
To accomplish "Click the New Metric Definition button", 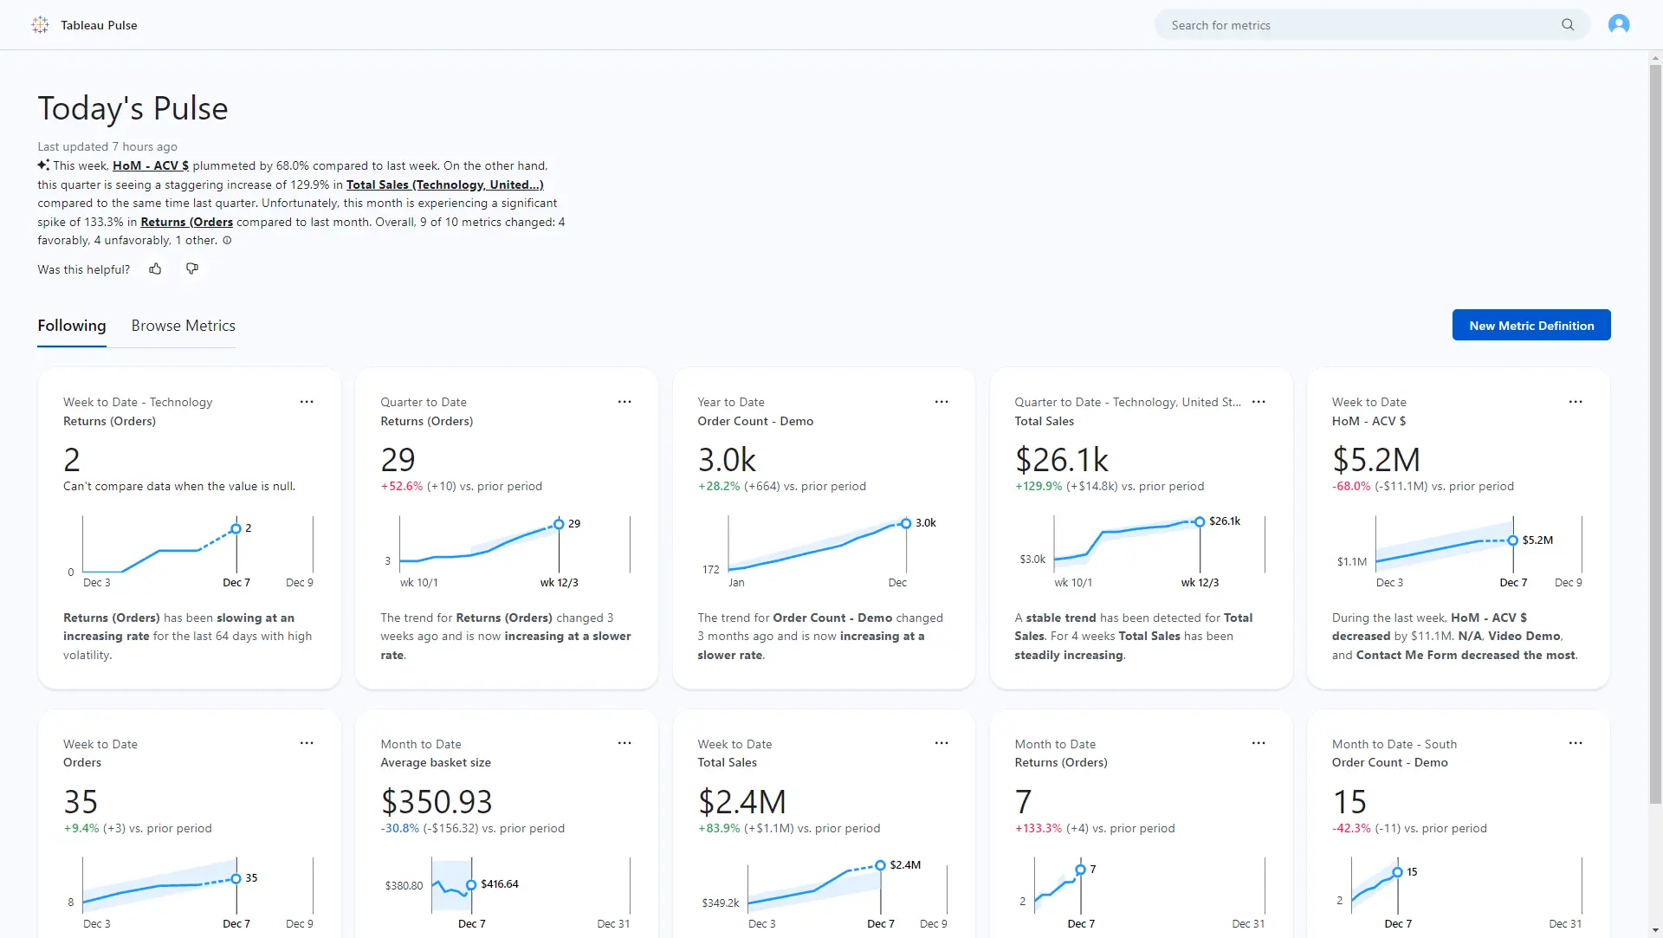I will coord(1531,325).
